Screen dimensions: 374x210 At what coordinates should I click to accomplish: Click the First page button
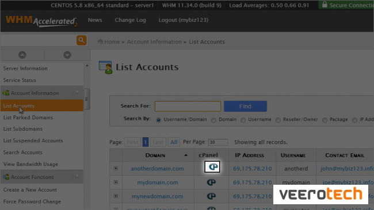pyautogui.click(x=132, y=142)
